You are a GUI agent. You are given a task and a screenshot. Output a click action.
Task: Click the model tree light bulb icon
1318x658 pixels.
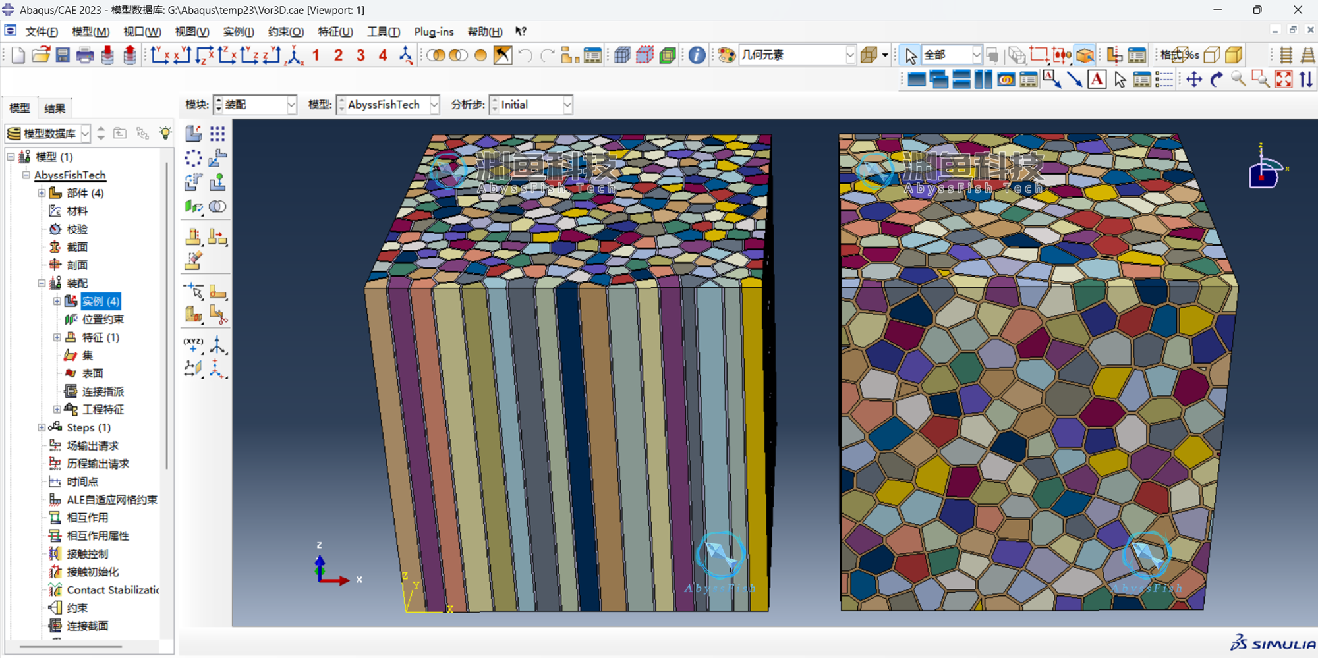pos(165,133)
